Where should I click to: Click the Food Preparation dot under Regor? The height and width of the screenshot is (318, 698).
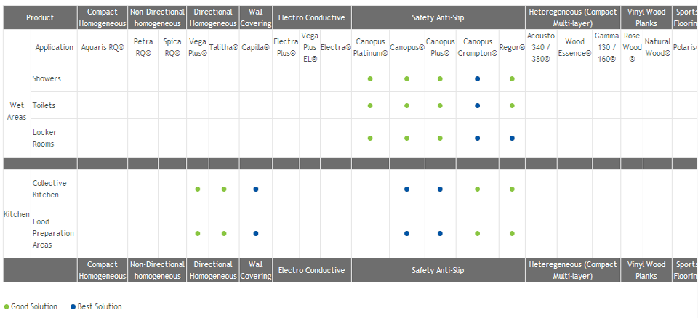512,234
